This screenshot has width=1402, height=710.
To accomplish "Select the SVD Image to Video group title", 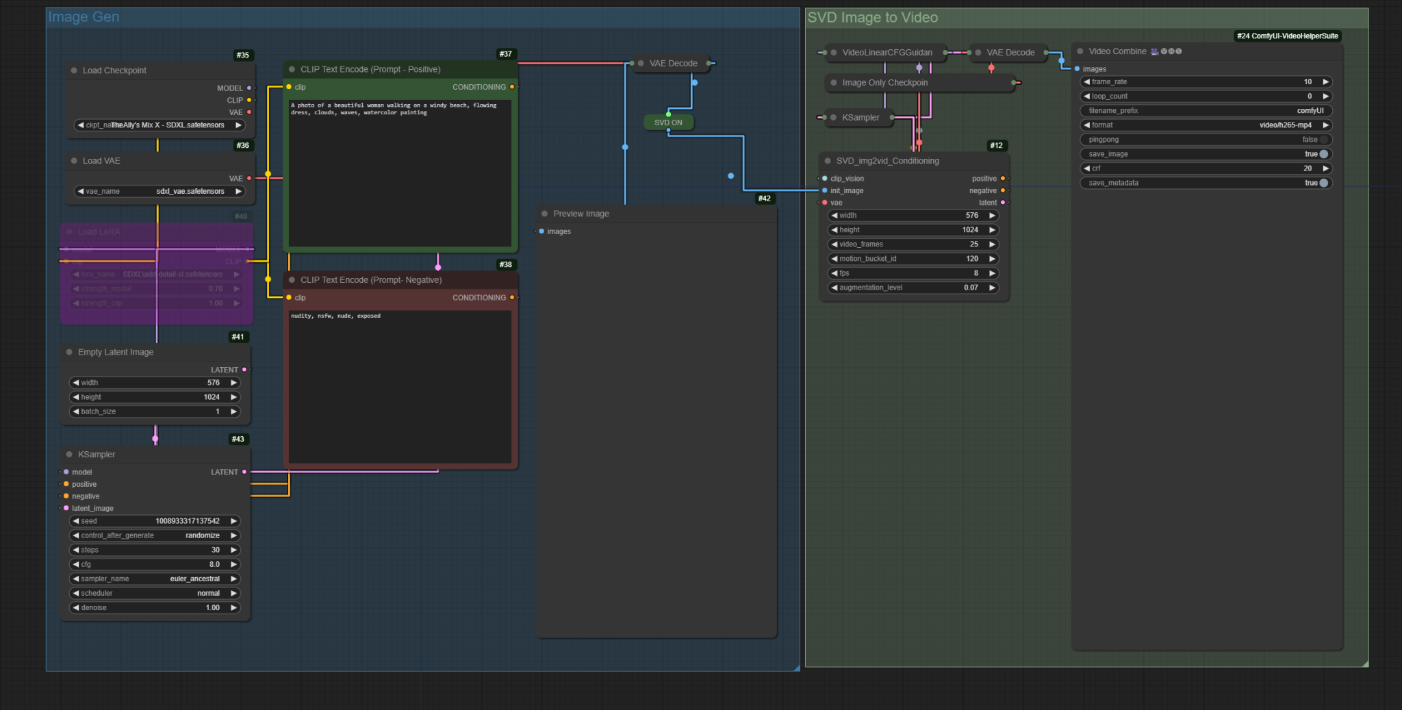I will click(x=872, y=18).
